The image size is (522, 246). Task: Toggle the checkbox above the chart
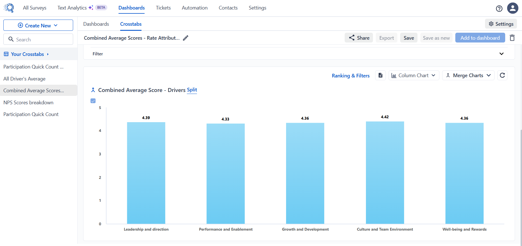click(x=93, y=101)
